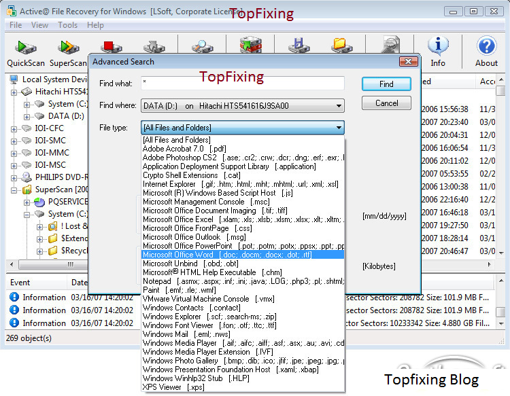The width and height of the screenshot is (510, 396).
Task: Start a QuickScan from the toolbar
Action: point(26,53)
